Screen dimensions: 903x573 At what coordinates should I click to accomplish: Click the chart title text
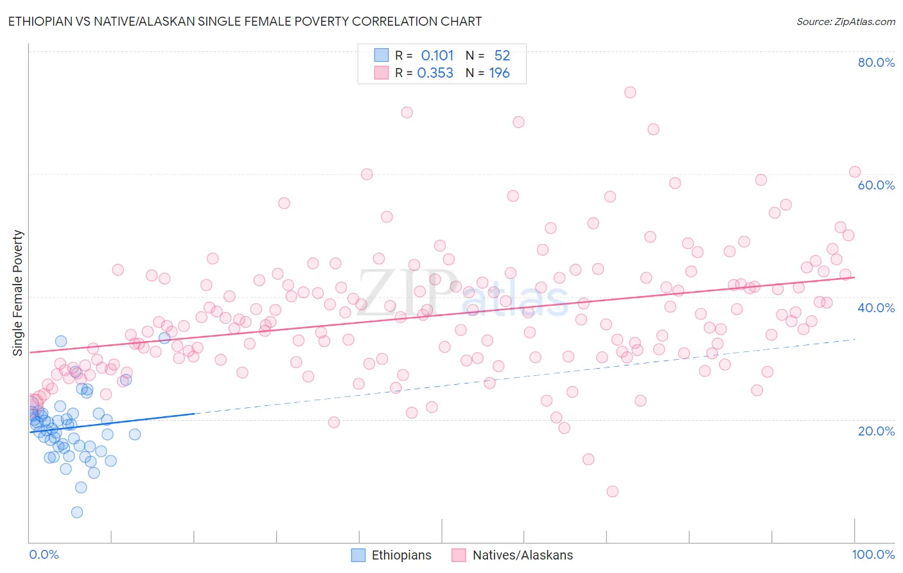pyautogui.click(x=245, y=22)
